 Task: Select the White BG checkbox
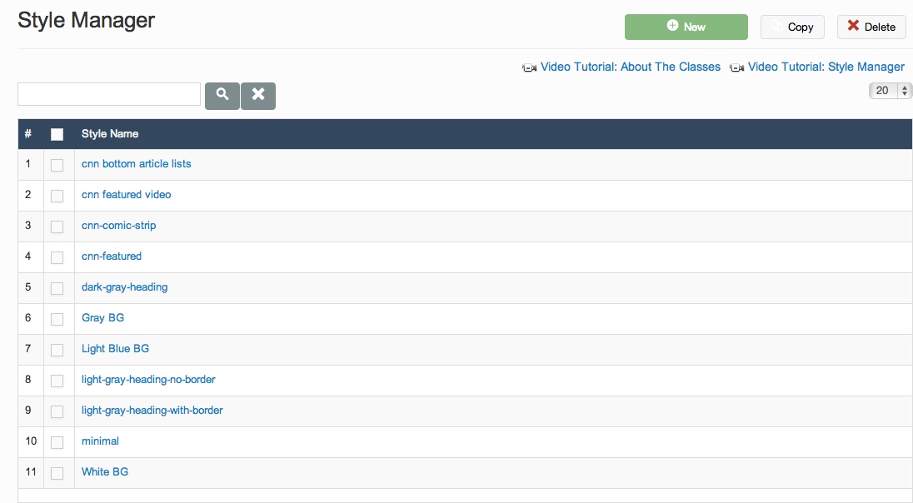57,473
